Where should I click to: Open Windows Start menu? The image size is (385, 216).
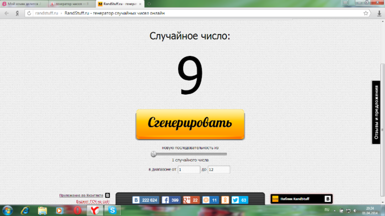[7, 211]
